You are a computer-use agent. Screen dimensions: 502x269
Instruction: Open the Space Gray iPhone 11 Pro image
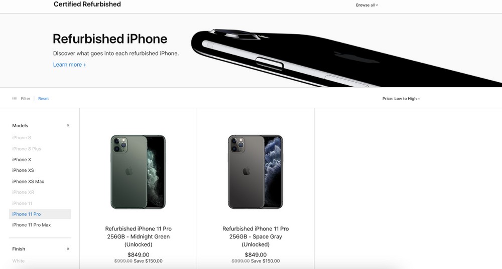click(256, 172)
